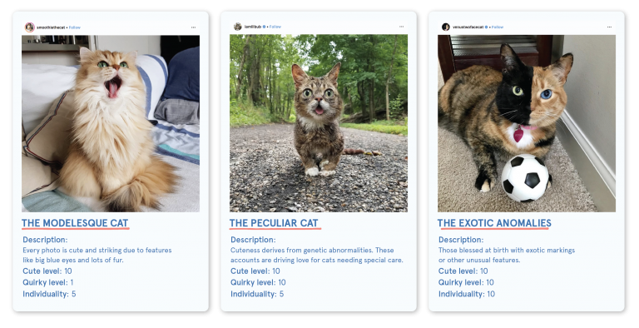Follow iamlilbub account
639x328 pixels.
coord(275,27)
